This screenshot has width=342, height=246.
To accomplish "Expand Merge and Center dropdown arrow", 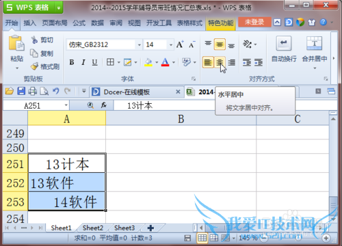I will [x=315, y=68].
